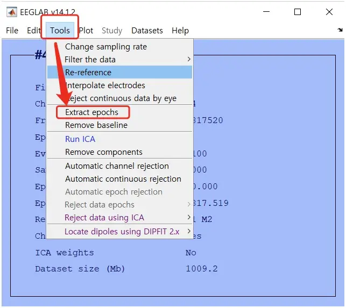Select Interpolate electrodes
Viewport: 346px width, 308px height.
pyautogui.click(x=105, y=85)
